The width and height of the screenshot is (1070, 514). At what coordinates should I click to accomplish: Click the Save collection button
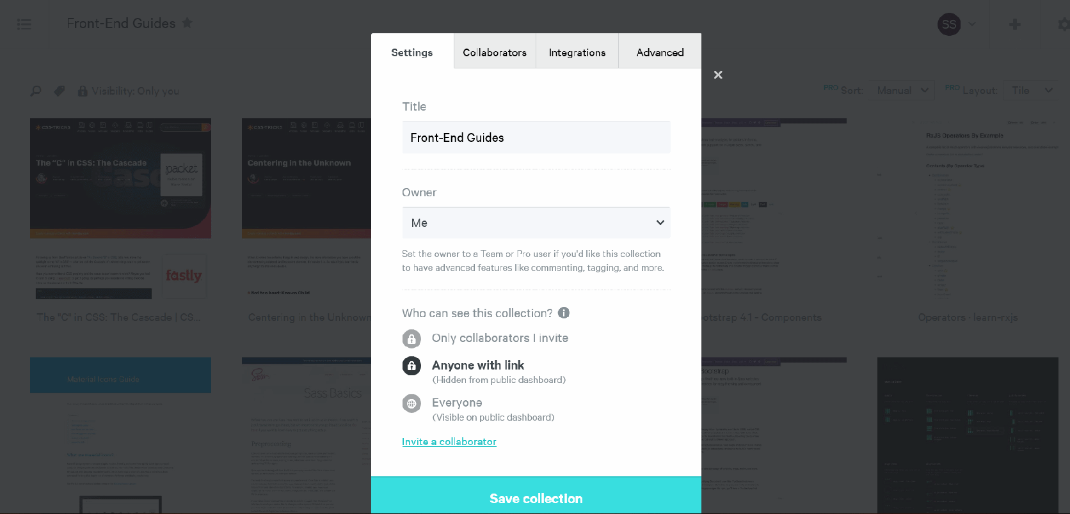pyautogui.click(x=536, y=498)
